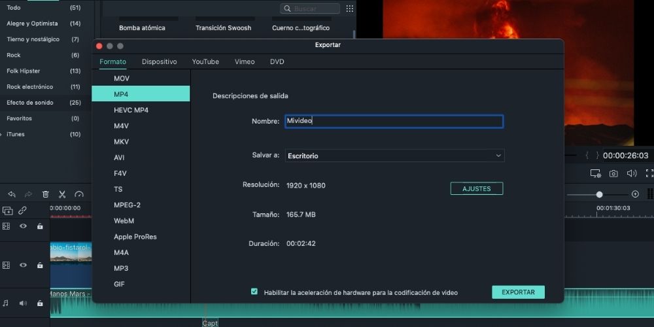This screenshot has width=654, height=327.
Task: Click the AJUSTES settings button
Action: point(477,188)
